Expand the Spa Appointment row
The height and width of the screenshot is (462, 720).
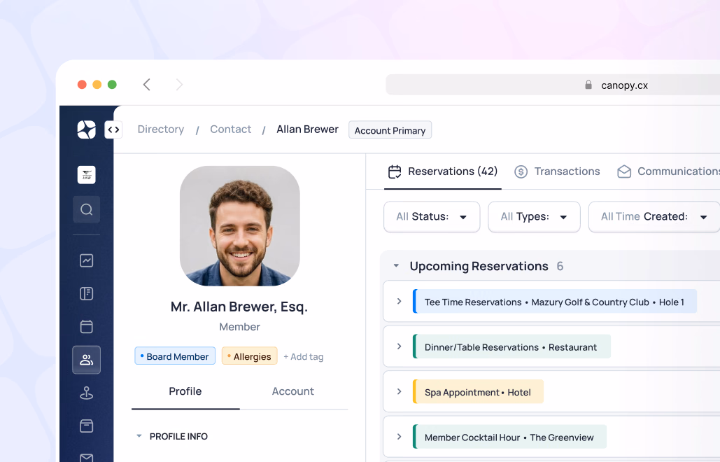(399, 391)
